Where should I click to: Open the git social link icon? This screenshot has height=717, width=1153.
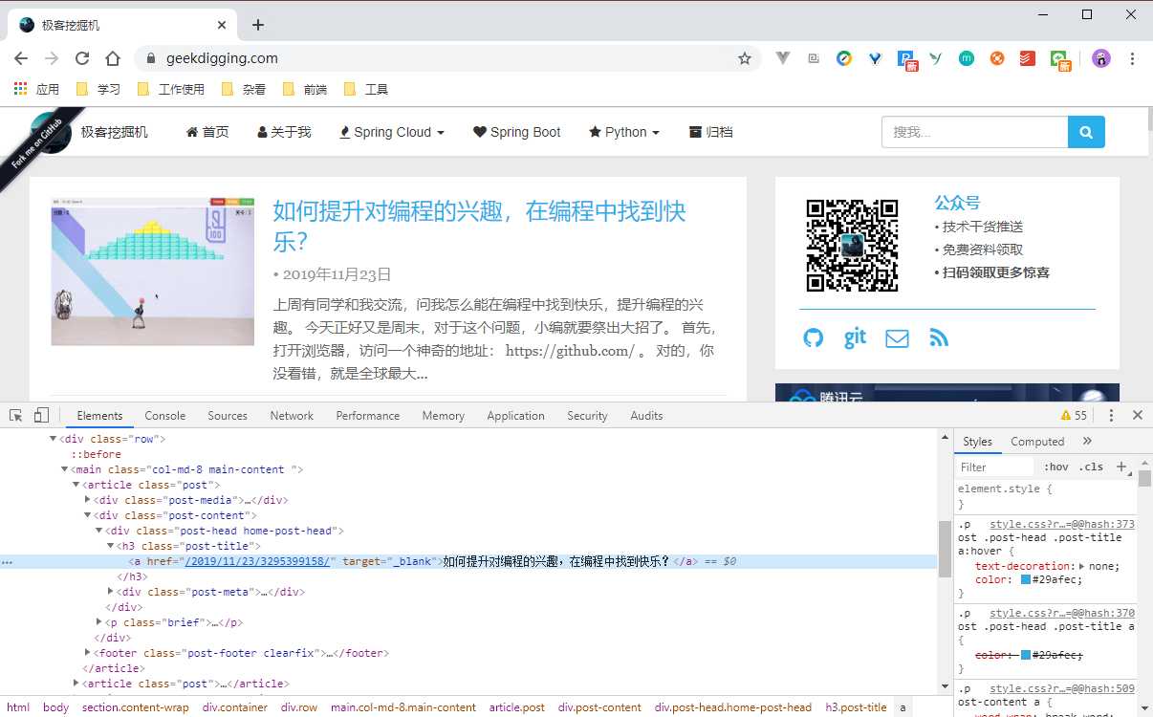point(855,337)
